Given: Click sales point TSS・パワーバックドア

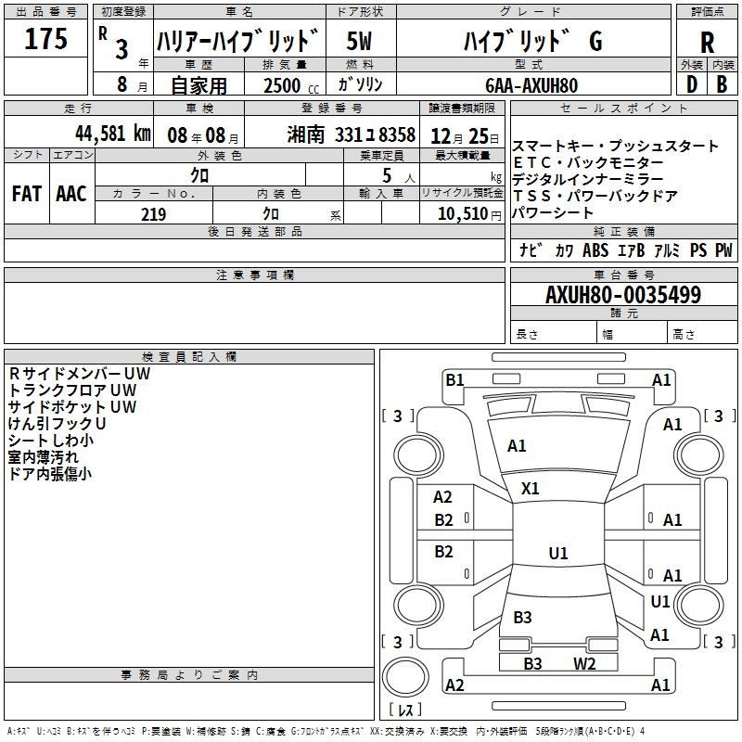Looking at the screenshot, I should pyautogui.click(x=595, y=196).
